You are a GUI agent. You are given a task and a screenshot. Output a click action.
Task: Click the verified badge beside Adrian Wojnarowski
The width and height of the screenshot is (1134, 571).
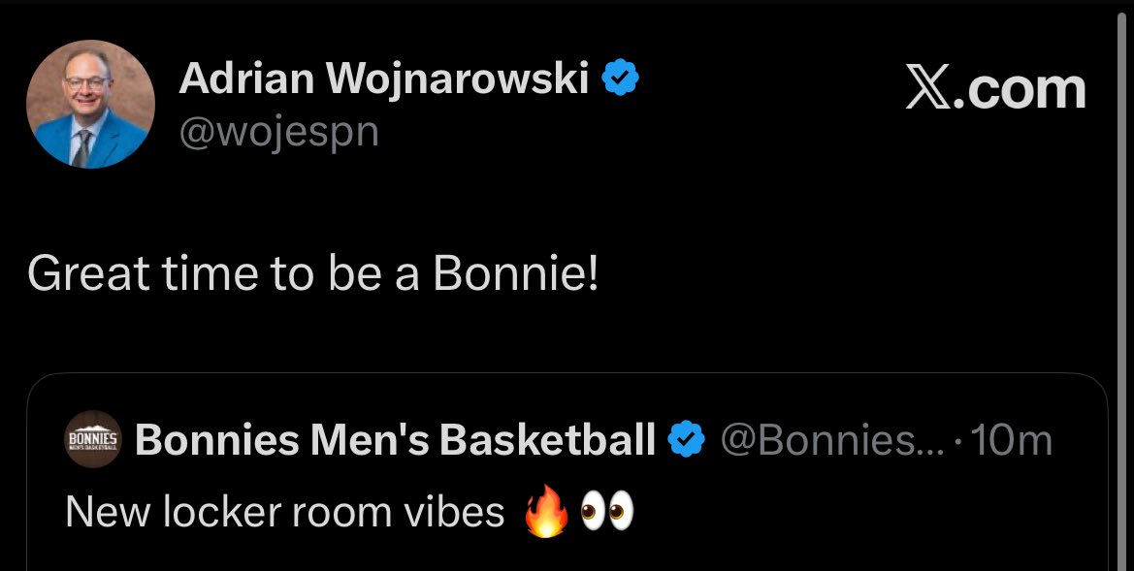coord(621,78)
